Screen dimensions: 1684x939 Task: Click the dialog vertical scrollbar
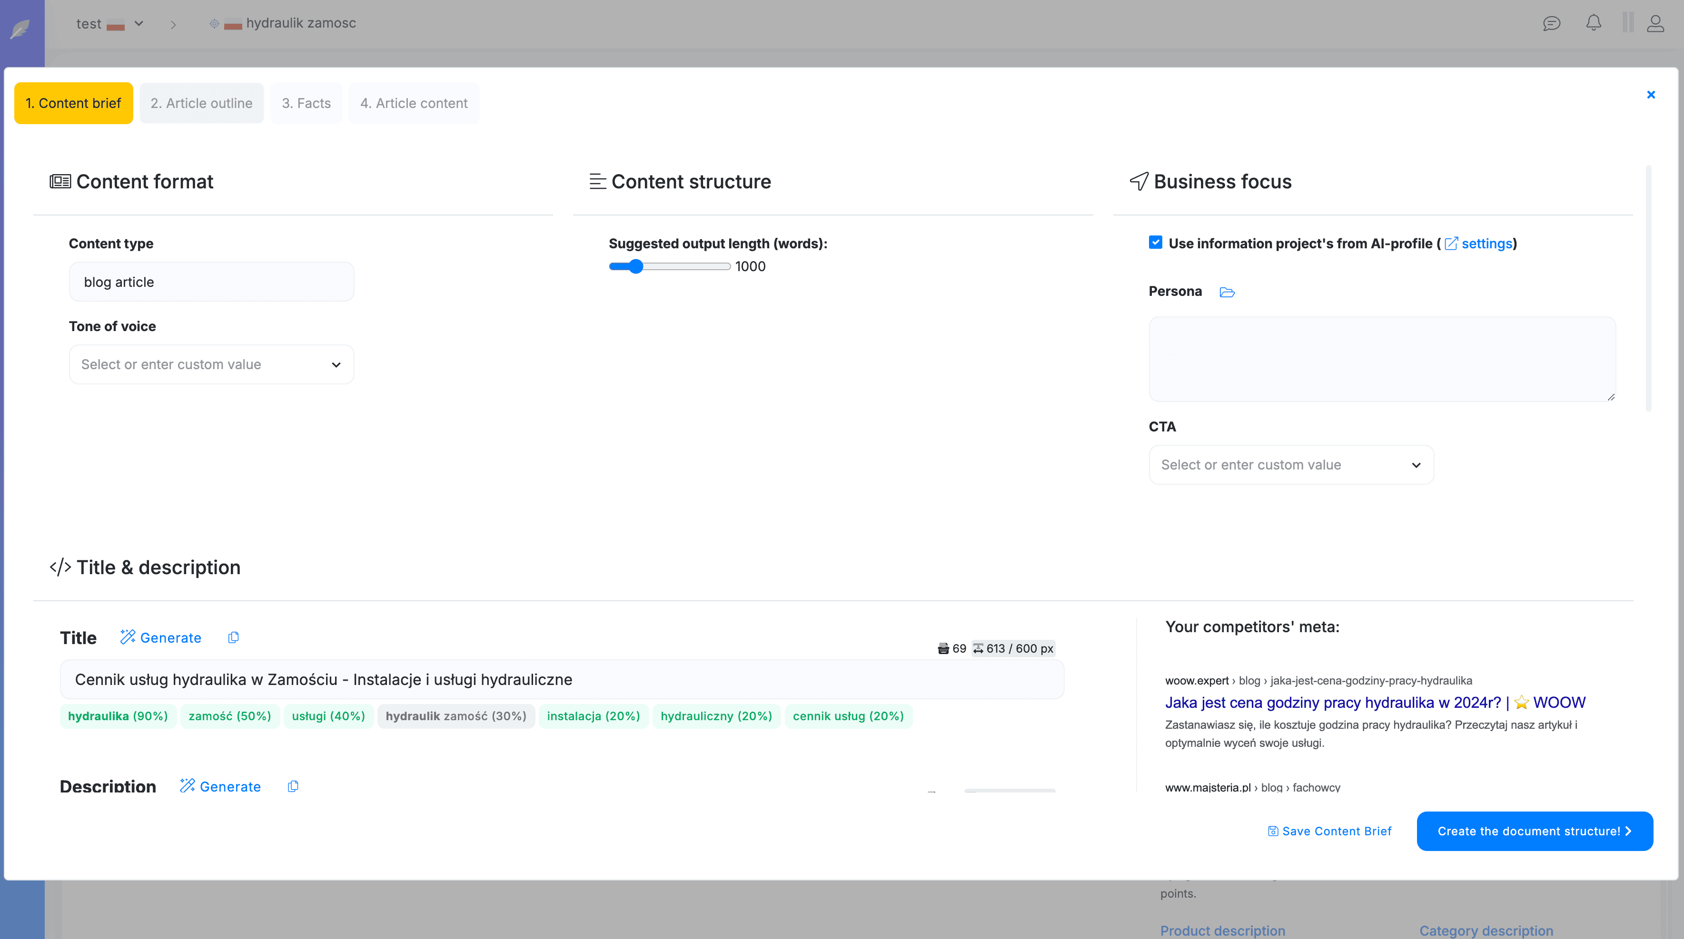[x=1649, y=288]
